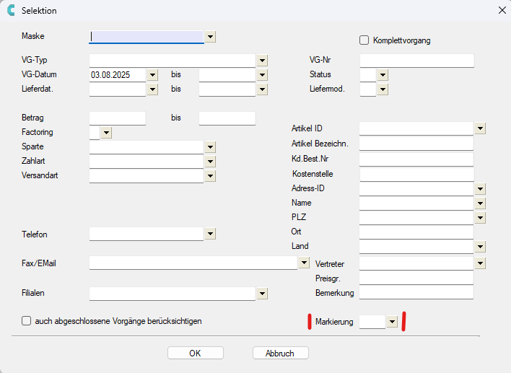
Task: Click into the Kd.Best.Nr field
Action: pyautogui.click(x=416, y=159)
